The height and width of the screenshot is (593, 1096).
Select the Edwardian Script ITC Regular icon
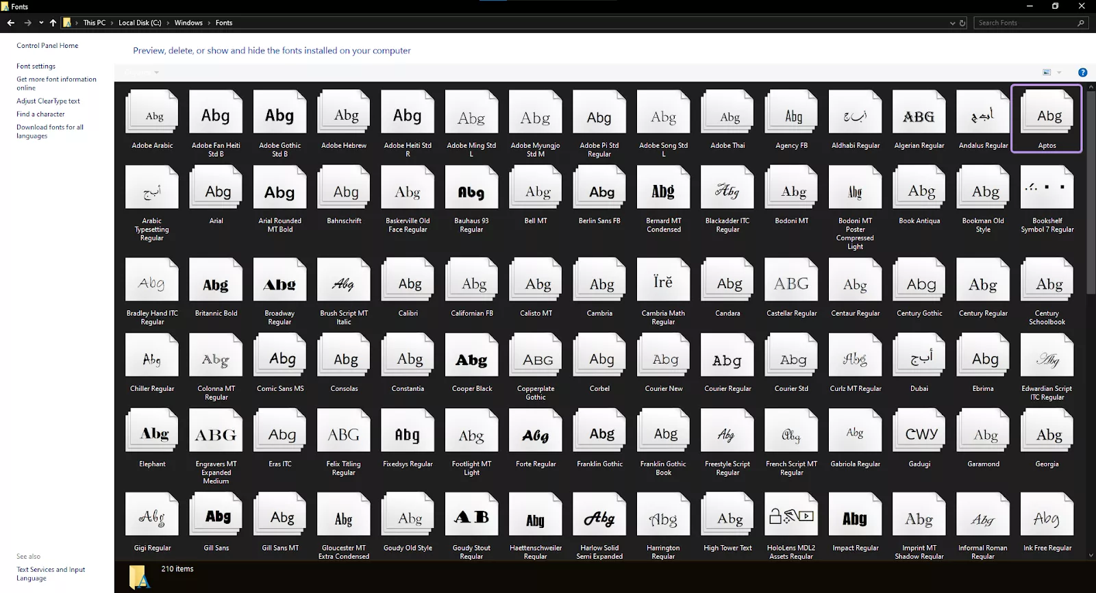[x=1047, y=355]
